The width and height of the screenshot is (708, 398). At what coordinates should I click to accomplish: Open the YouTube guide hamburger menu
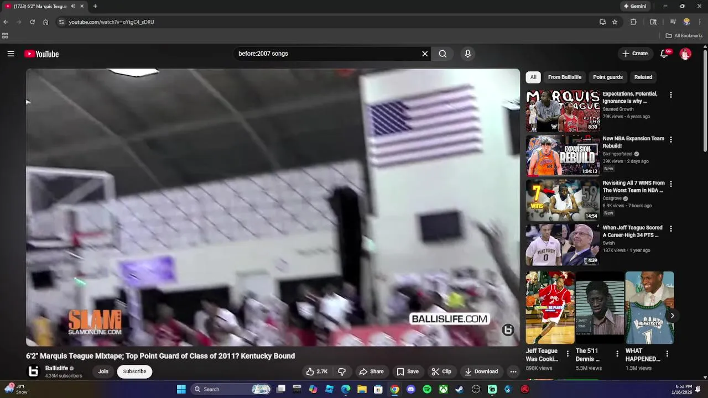[x=11, y=54]
